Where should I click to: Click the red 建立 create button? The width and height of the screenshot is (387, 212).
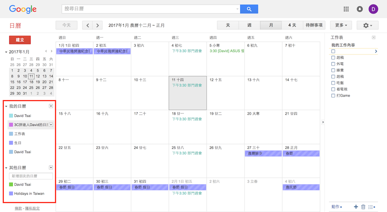coord(20,40)
